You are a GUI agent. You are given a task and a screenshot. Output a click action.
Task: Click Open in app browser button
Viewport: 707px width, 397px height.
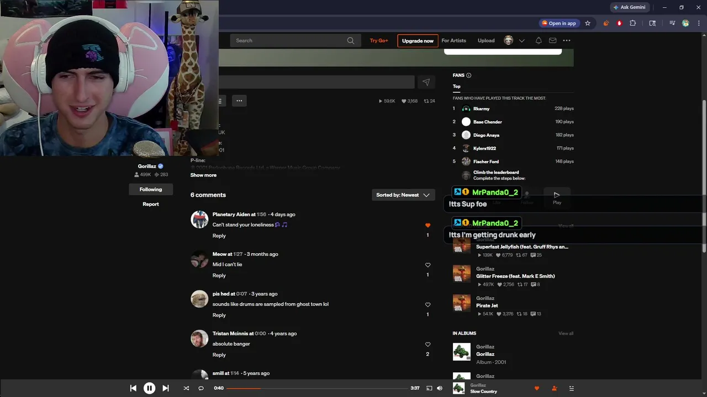[559, 23]
